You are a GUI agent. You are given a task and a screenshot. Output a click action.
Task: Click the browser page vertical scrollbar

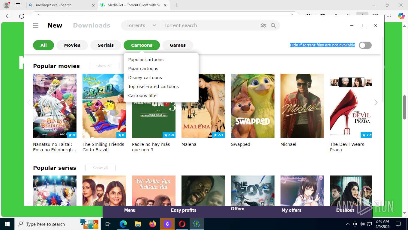point(405,108)
